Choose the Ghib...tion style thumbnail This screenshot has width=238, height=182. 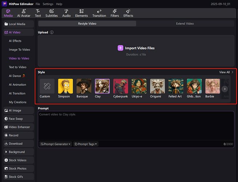[x=194, y=86]
